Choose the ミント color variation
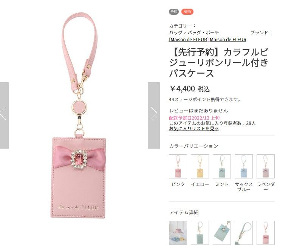 [222, 166]
